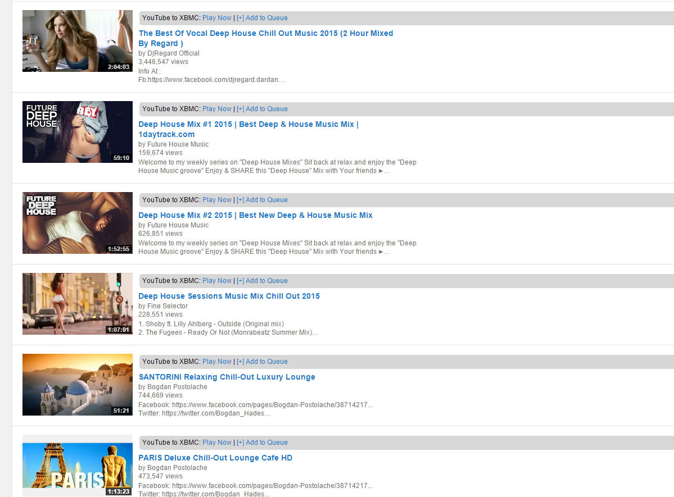This screenshot has width=674, height=497.
Task: Click the djregard.dardan Facebook description line
Action: coord(211,80)
